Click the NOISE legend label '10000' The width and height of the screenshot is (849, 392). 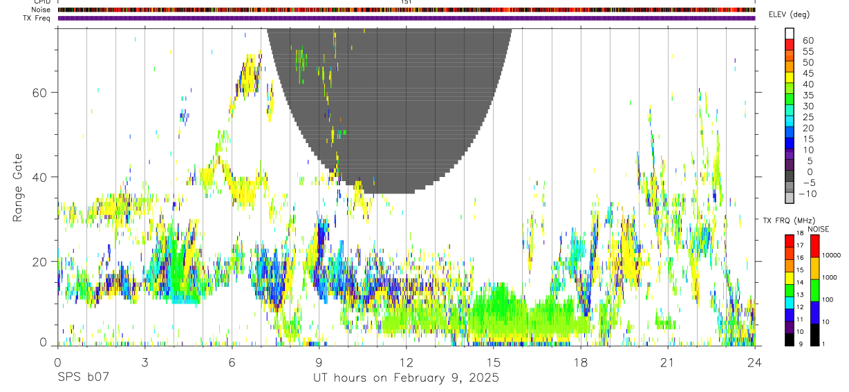(x=832, y=256)
